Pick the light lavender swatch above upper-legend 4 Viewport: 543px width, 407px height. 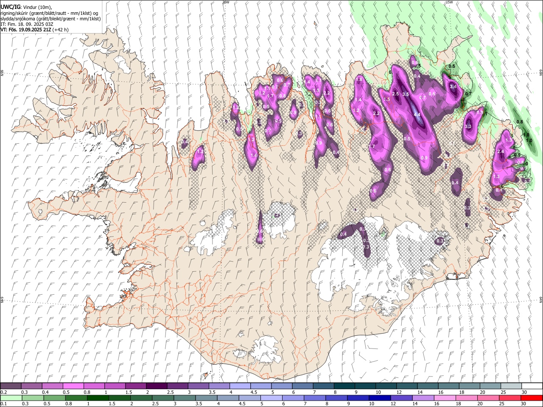point(240,386)
